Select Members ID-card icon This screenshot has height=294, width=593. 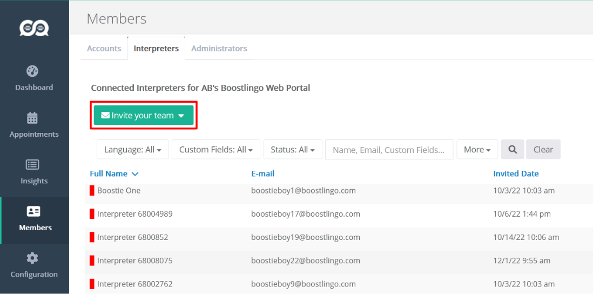point(33,211)
